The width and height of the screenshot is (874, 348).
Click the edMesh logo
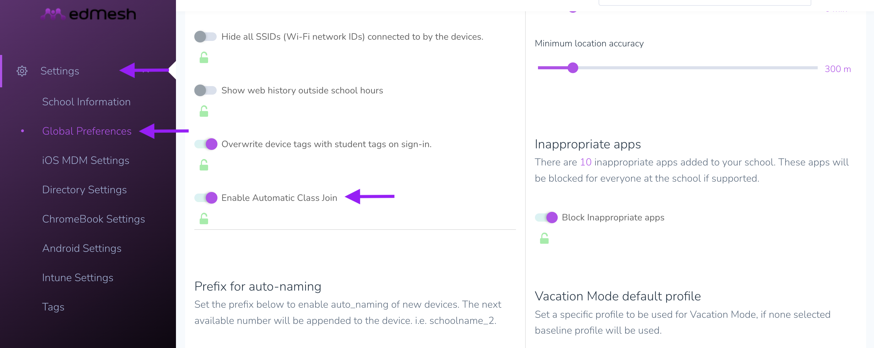88,13
